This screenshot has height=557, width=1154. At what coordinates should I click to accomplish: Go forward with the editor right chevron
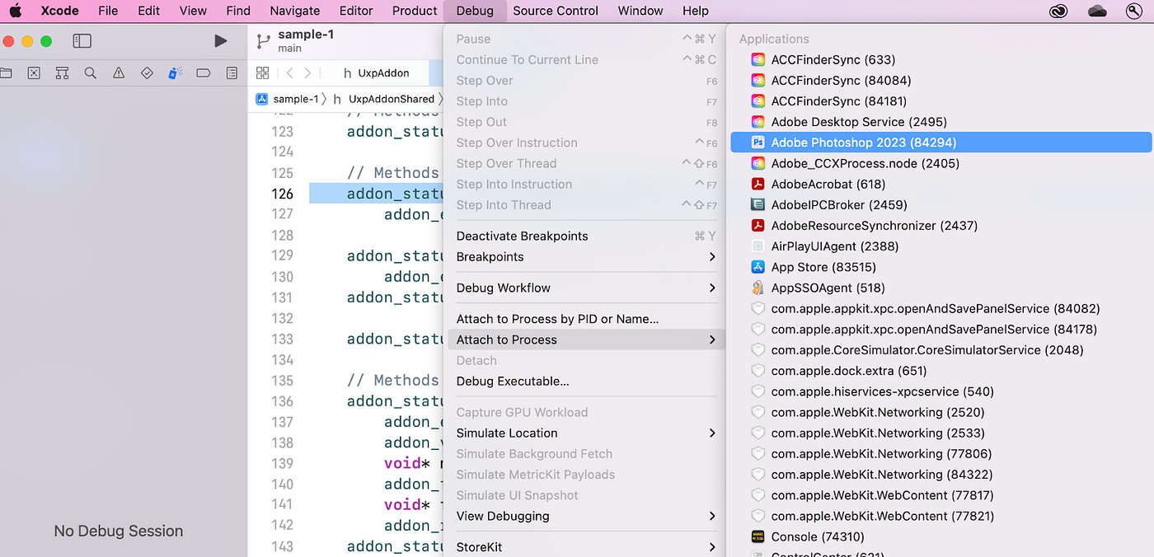(307, 73)
